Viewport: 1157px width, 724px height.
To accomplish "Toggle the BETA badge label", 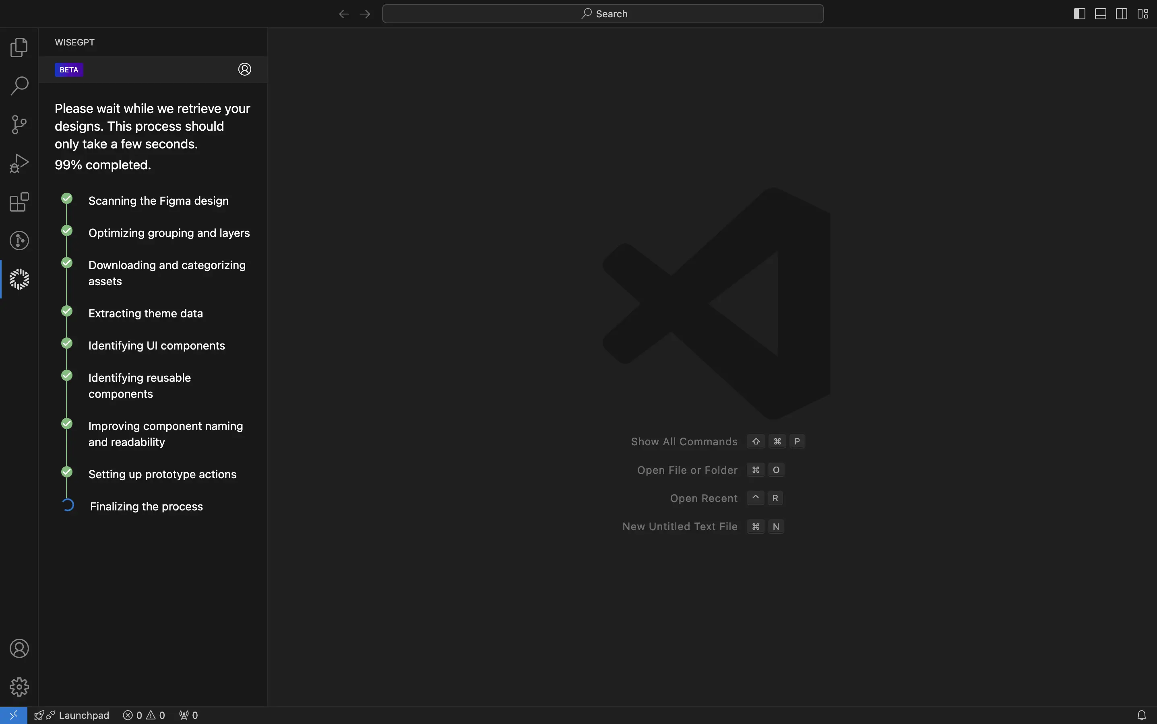I will [x=68, y=69].
